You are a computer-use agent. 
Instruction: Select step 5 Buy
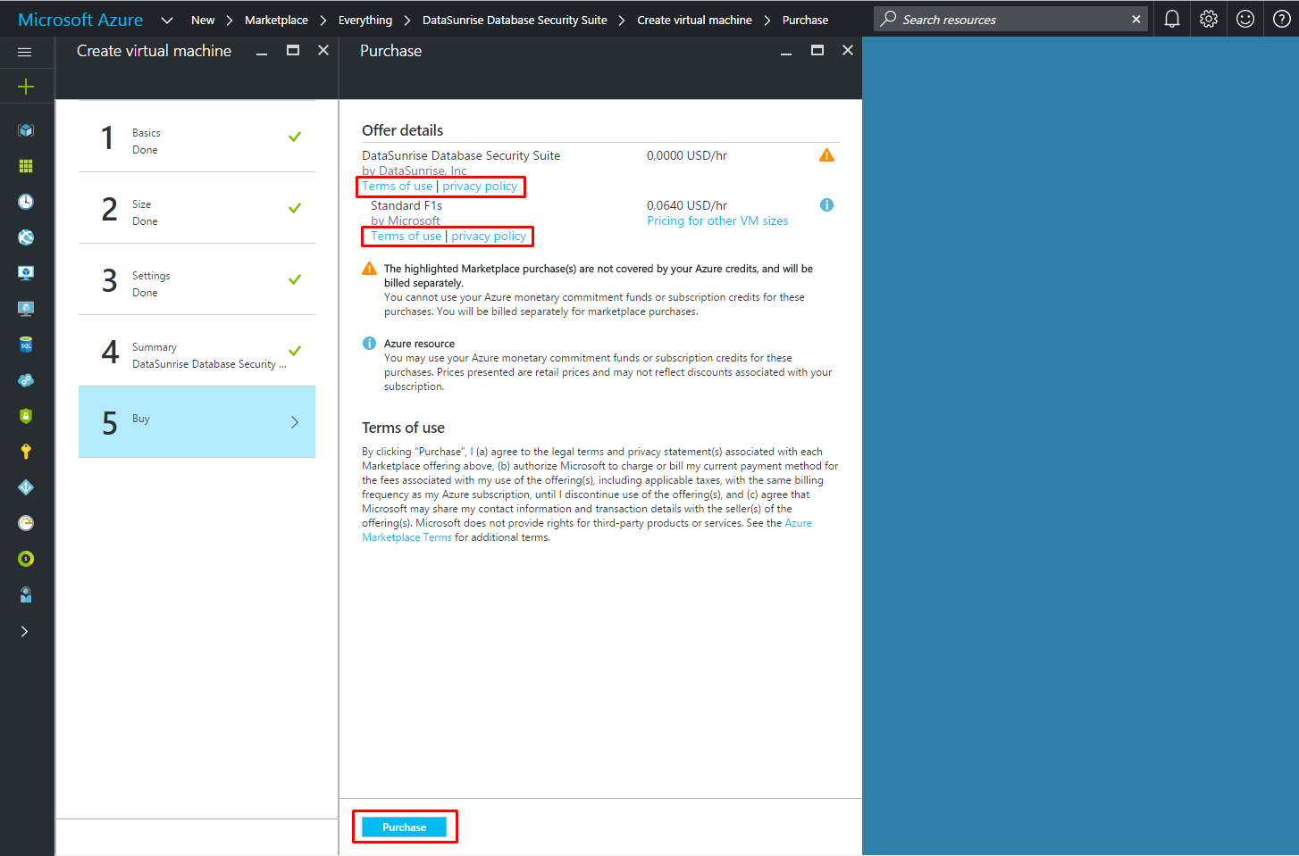pos(197,422)
